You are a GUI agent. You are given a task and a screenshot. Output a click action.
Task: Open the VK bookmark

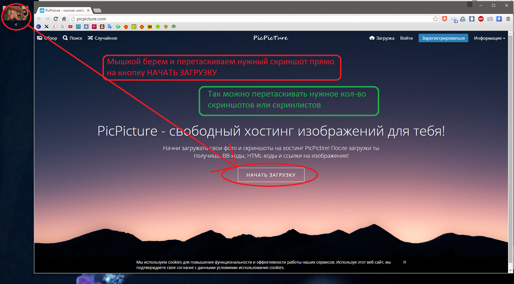(86, 27)
